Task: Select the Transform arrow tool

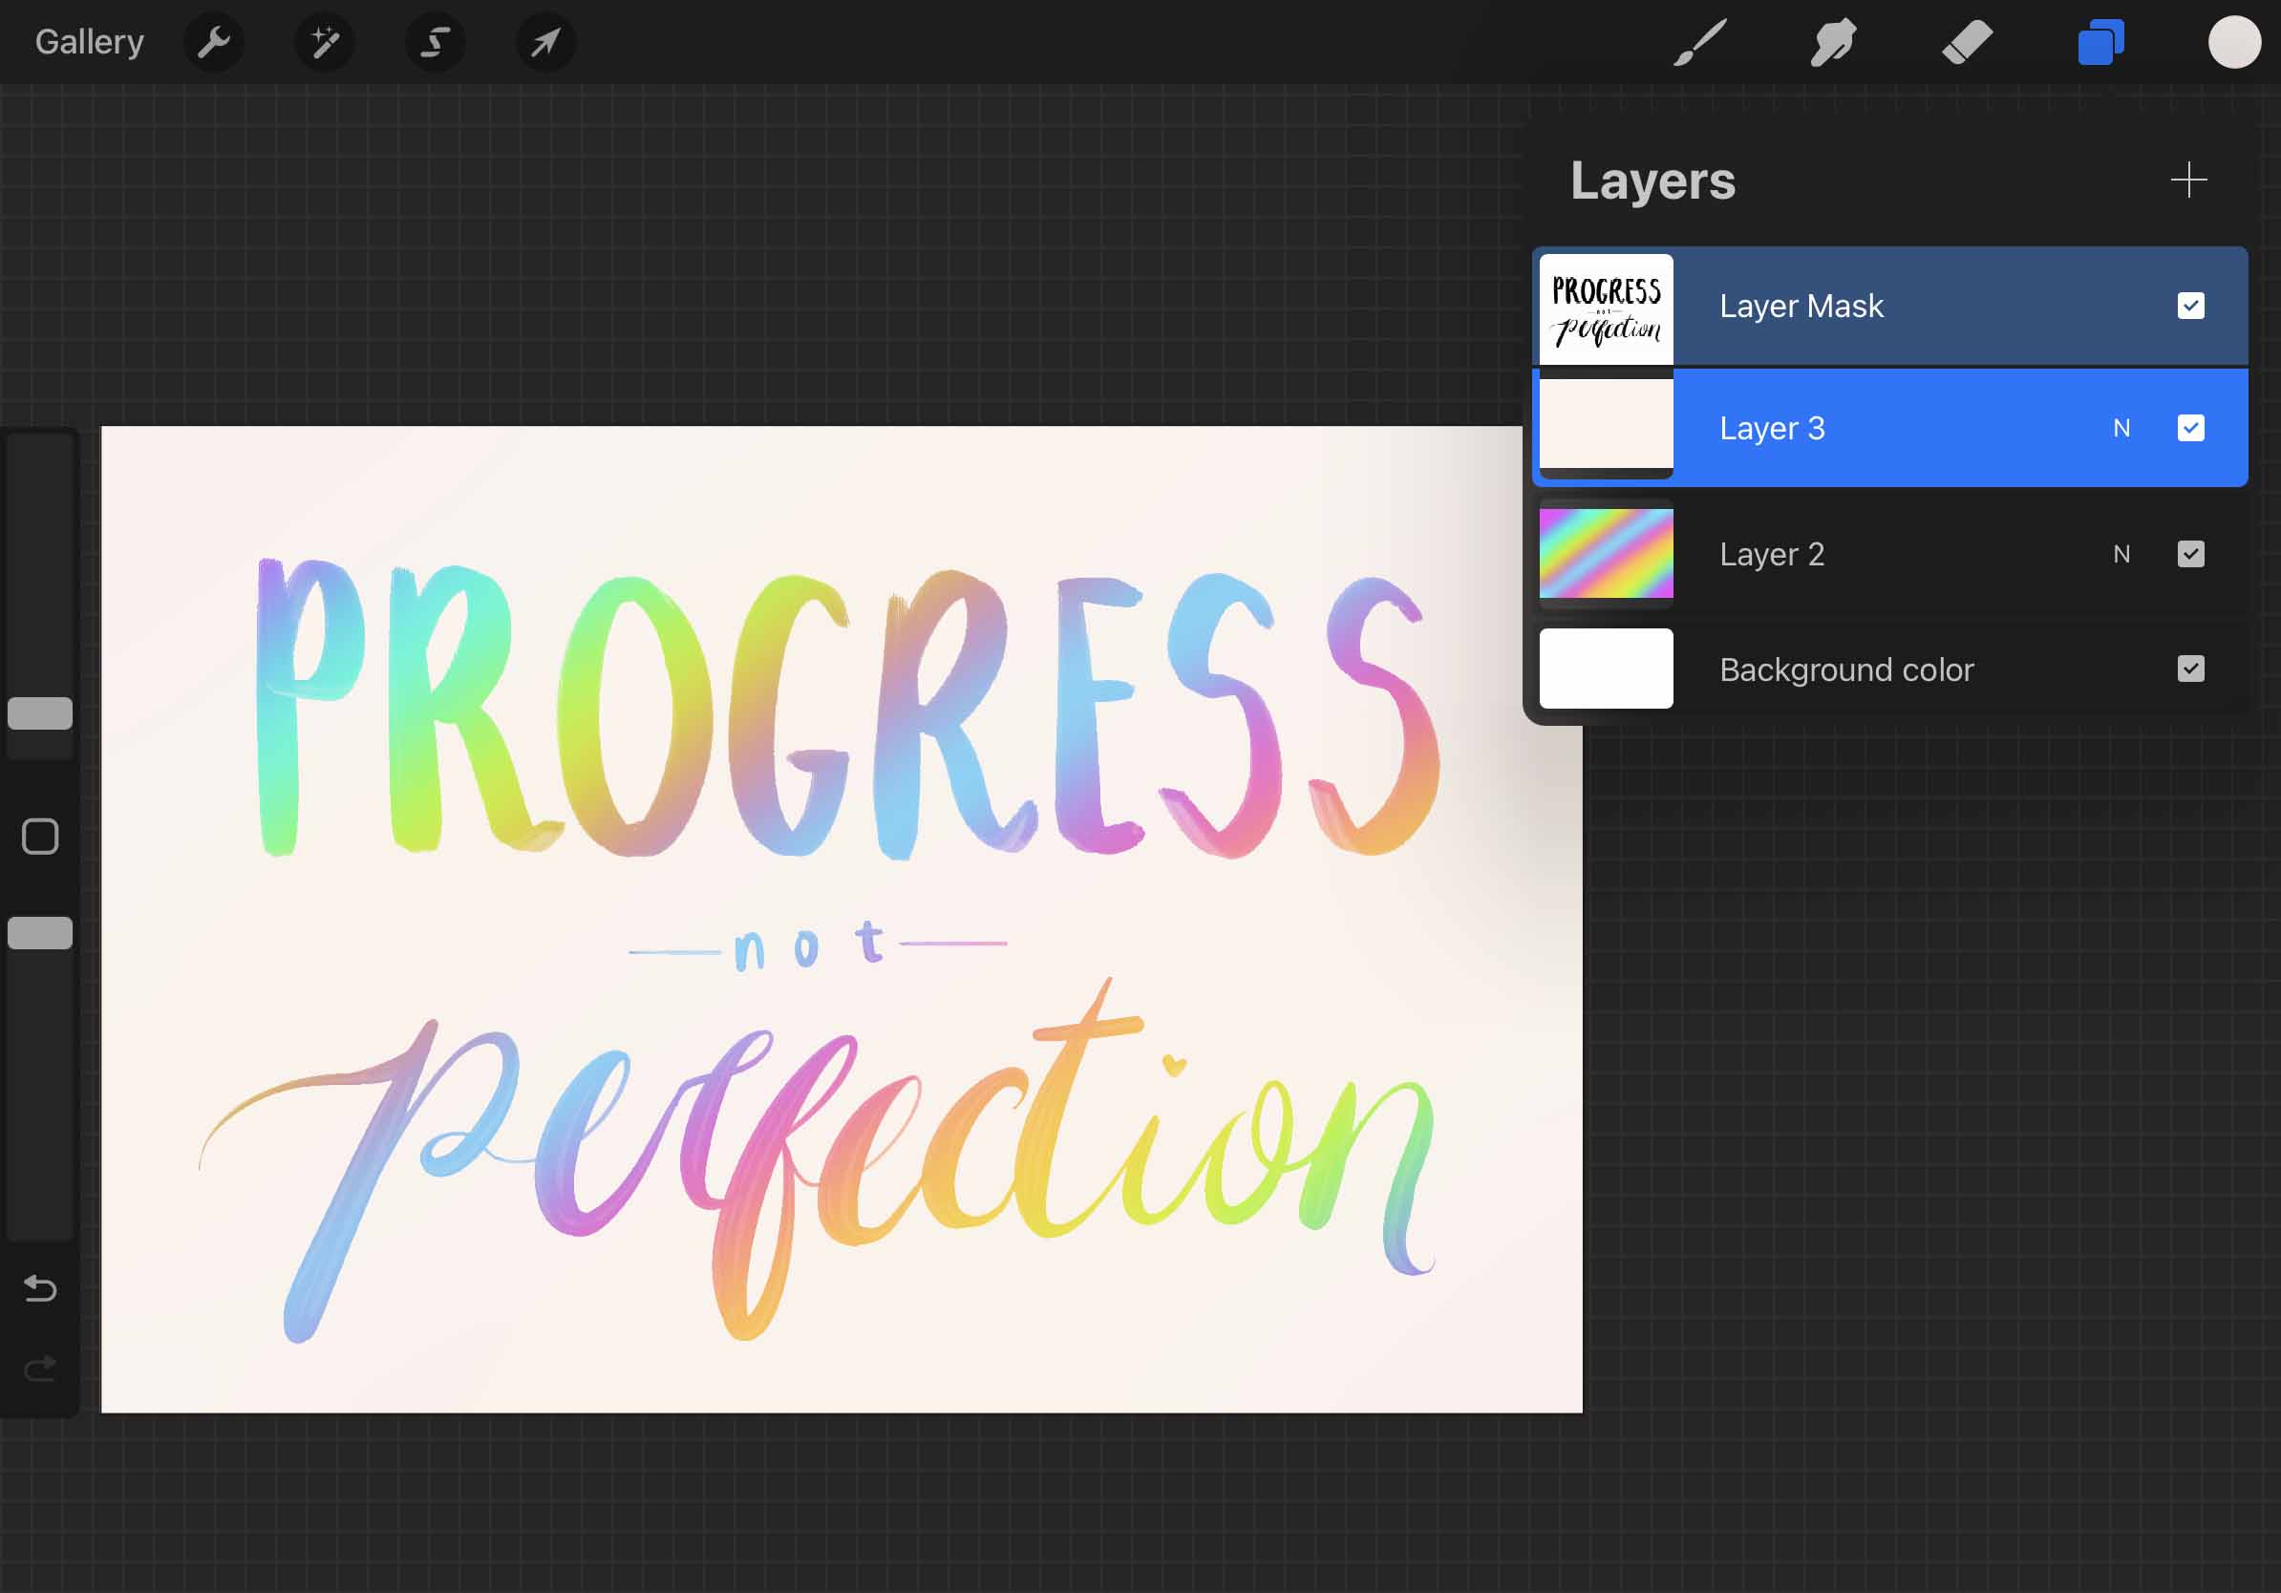Action: point(545,42)
